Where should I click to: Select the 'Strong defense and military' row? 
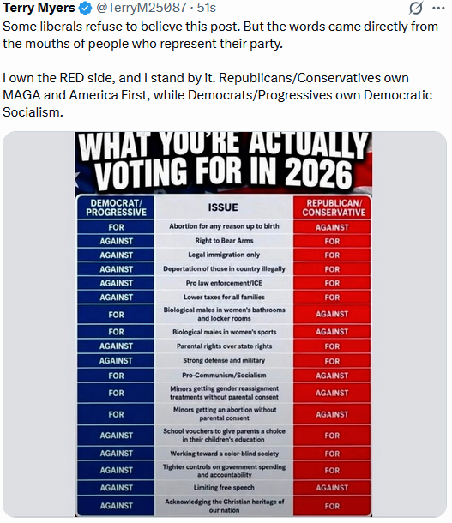[224, 361]
